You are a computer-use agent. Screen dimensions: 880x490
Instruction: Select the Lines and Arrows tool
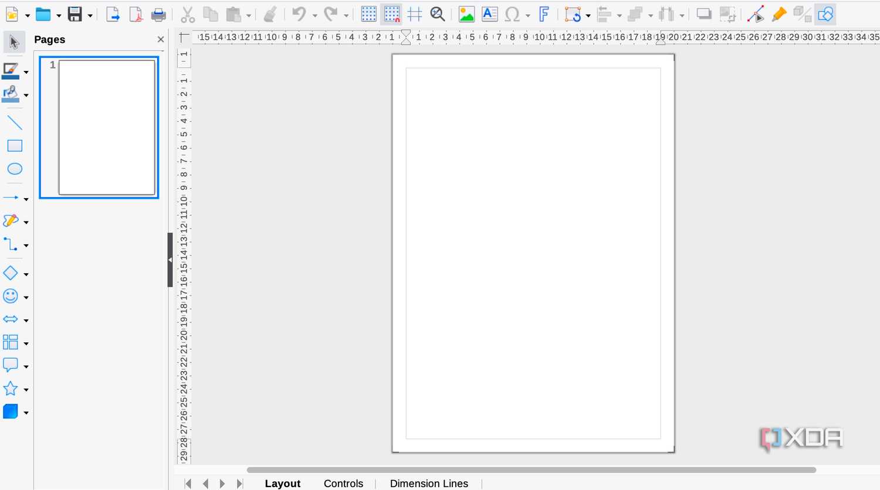(x=11, y=198)
